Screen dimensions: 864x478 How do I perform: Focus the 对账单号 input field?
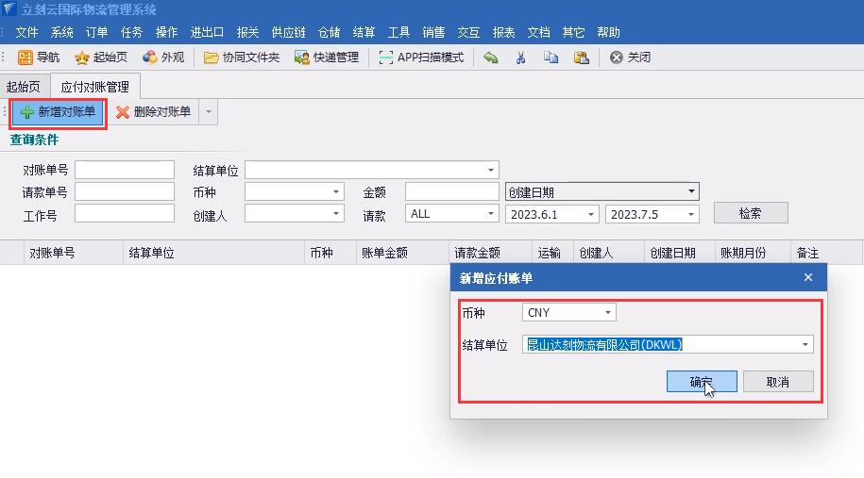[x=125, y=170]
